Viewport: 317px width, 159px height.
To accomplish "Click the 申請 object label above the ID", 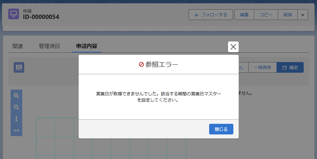I will click(x=27, y=11).
